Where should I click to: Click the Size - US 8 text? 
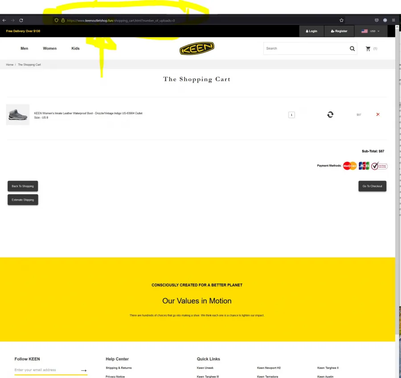[x=41, y=118]
